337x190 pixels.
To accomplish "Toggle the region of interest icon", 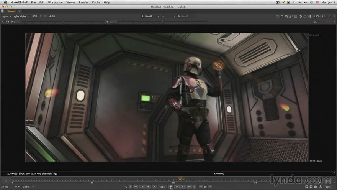I will 282,16.
